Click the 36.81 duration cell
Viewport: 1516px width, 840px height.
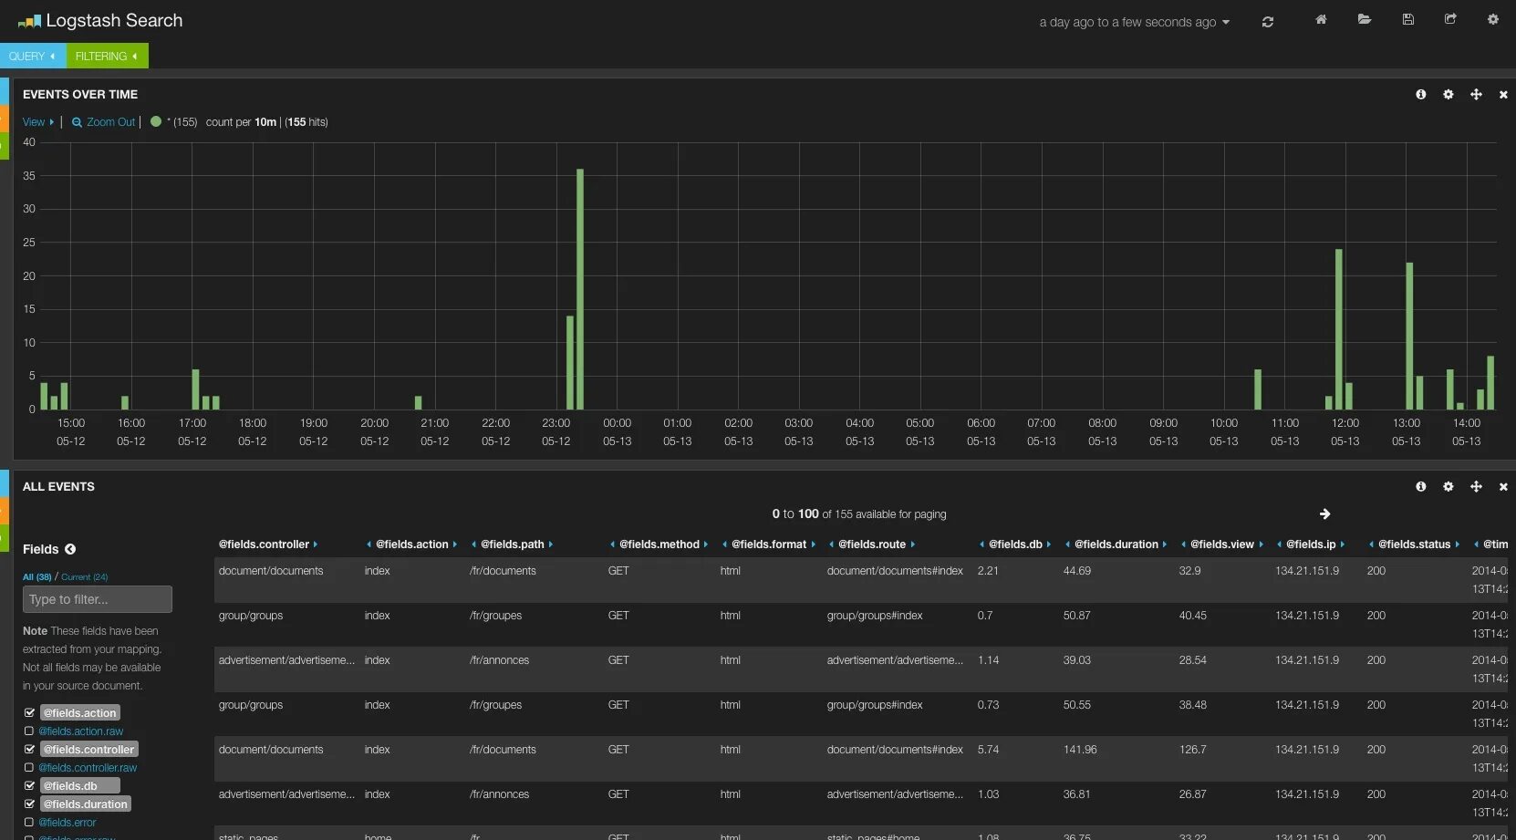[1076, 794]
